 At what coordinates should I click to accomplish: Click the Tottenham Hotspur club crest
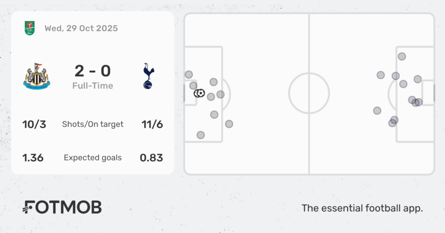pos(149,76)
